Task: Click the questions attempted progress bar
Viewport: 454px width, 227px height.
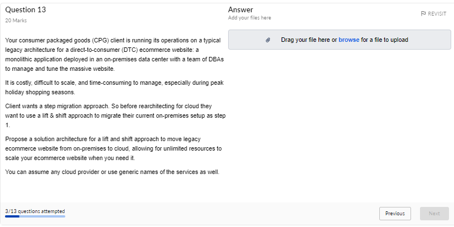Action: tap(35, 216)
